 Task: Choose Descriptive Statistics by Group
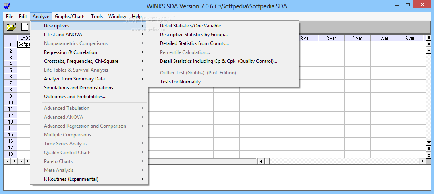point(222,35)
